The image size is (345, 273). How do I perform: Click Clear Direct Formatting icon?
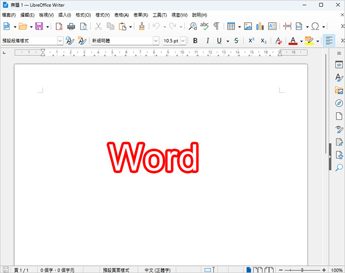[279, 41]
